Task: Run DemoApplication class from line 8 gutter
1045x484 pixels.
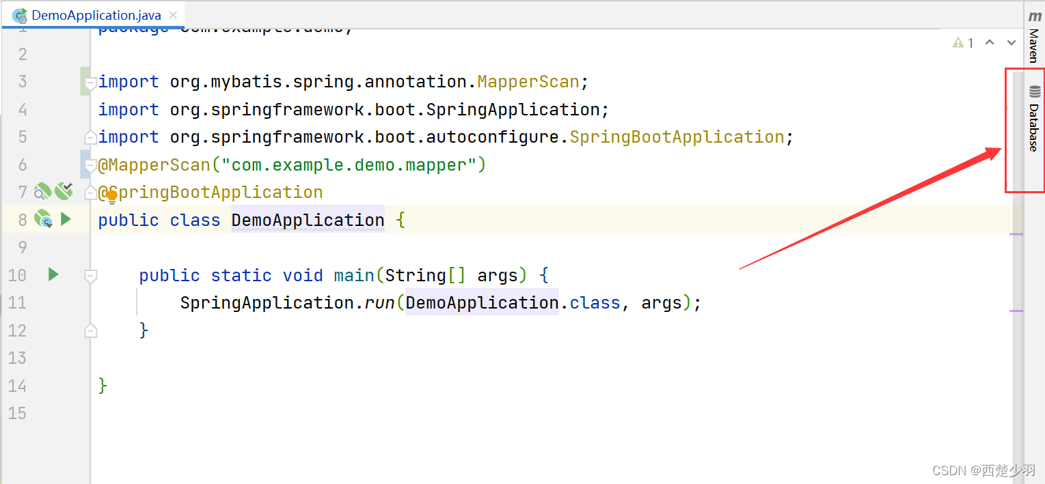Action: (x=66, y=219)
